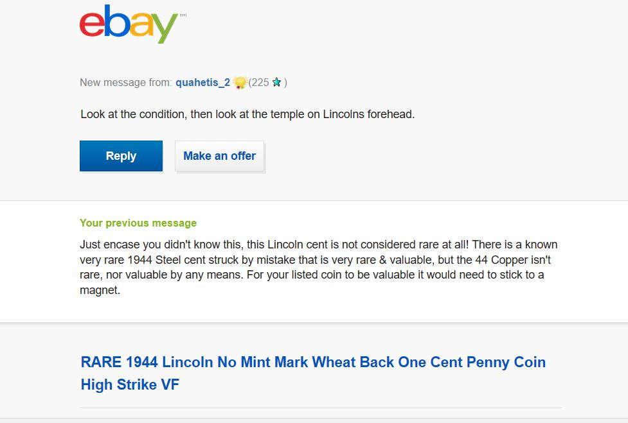This screenshot has width=628, height=423.
Task: Click the green 'y' of eBay logo
Action: (x=165, y=30)
